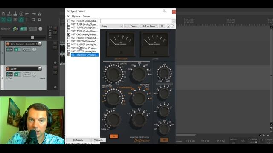Open the Опции menu
This screenshot has height=153, width=273.
[87, 17]
